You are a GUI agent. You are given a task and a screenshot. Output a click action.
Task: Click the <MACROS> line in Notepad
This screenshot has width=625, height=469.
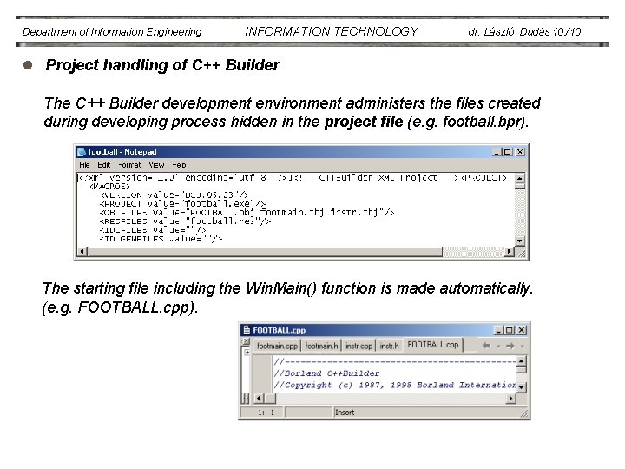[109, 186]
